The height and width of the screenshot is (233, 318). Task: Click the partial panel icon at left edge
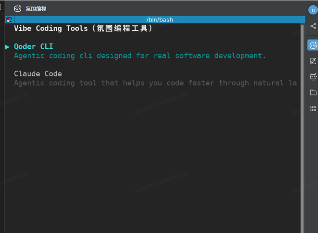click(x=1, y=7)
